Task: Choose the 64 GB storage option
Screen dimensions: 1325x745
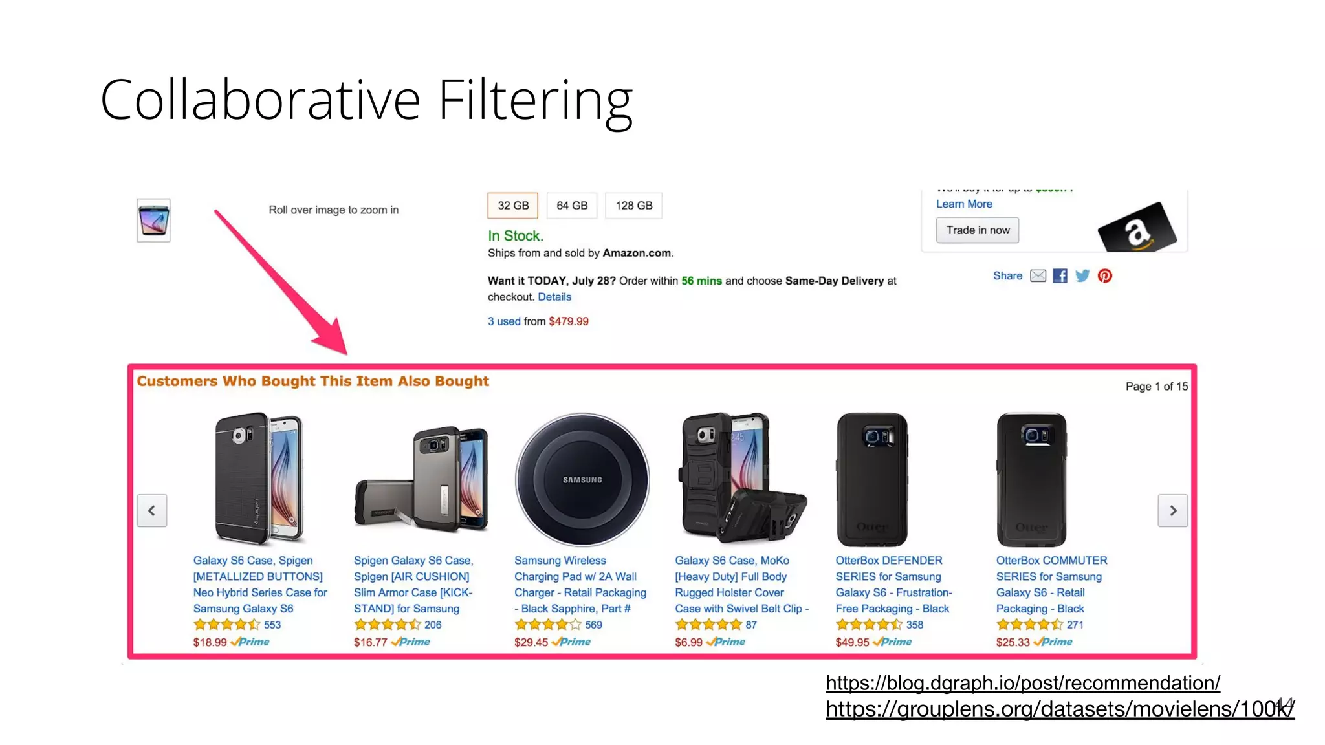Action: (x=572, y=206)
